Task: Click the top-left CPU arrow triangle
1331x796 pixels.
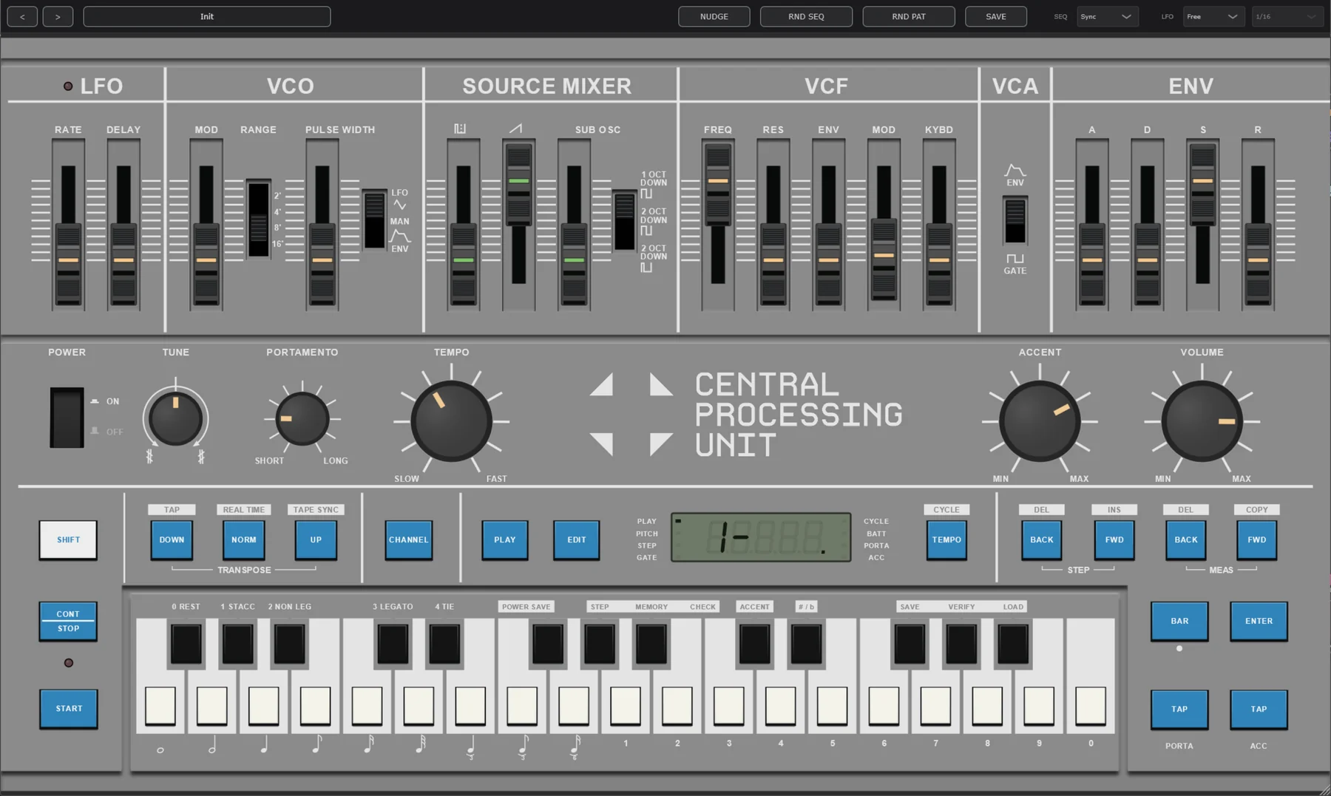Action: tap(602, 384)
